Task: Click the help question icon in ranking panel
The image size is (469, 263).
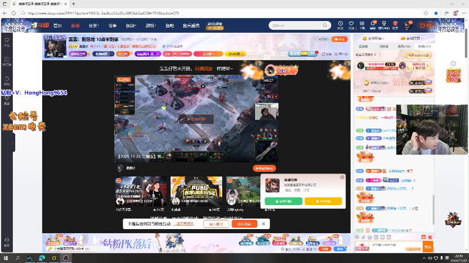Action: [x=379, y=55]
